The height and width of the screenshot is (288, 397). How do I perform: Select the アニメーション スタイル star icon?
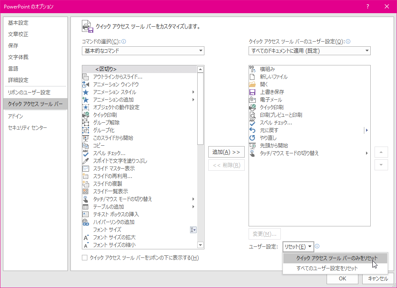point(86,92)
